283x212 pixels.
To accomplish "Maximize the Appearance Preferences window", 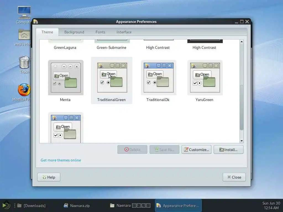I will coord(242,22).
